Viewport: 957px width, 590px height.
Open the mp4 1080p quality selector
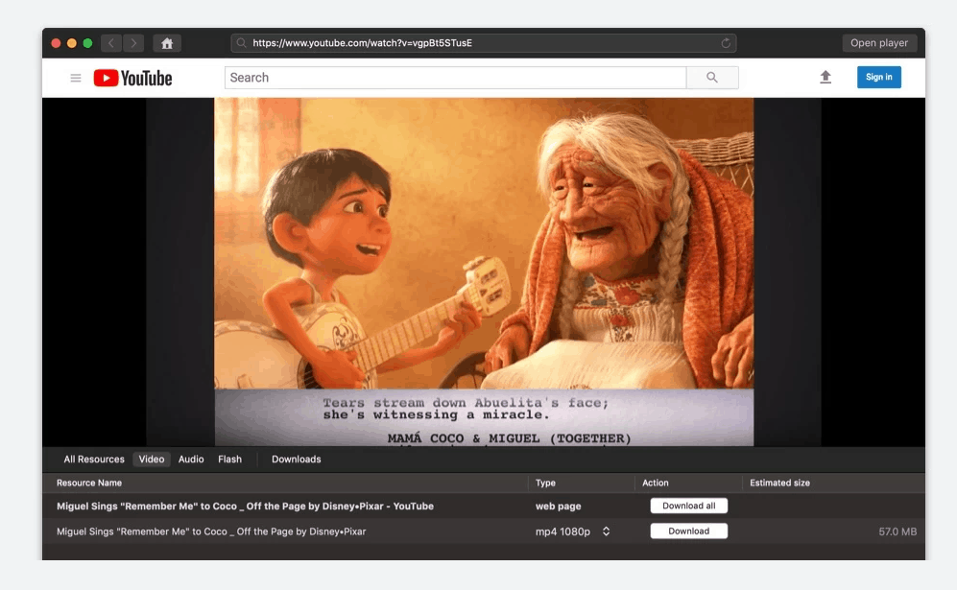click(x=606, y=531)
